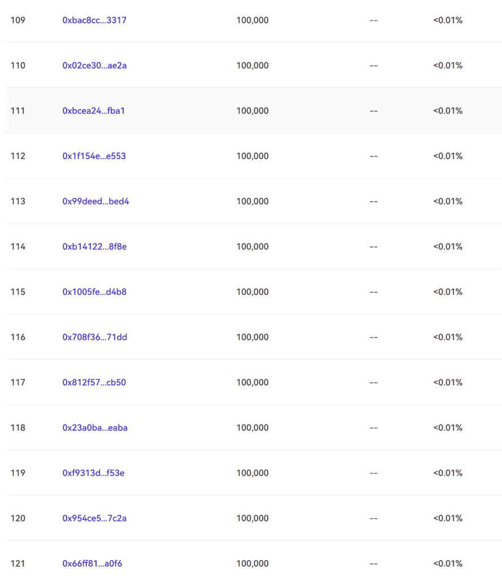502x578 pixels.
Task: View address 0x66ff81...a0f6
Action: click(92, 564)
